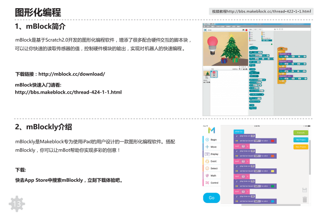Open the 'both' dropdown in the green LED block
Screen dimensions: 318x220
(257, 186)
